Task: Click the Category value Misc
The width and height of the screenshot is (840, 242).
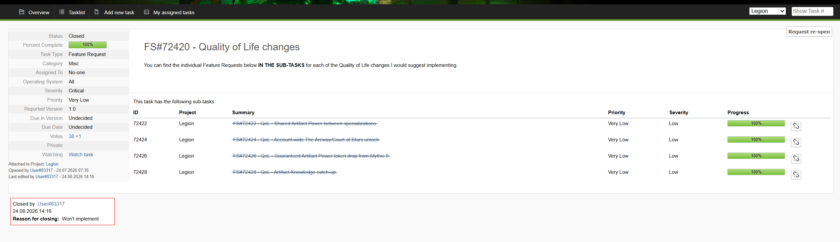Action: tap(74, 64)
